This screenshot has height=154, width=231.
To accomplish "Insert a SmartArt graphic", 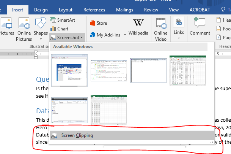I will 63,20.
